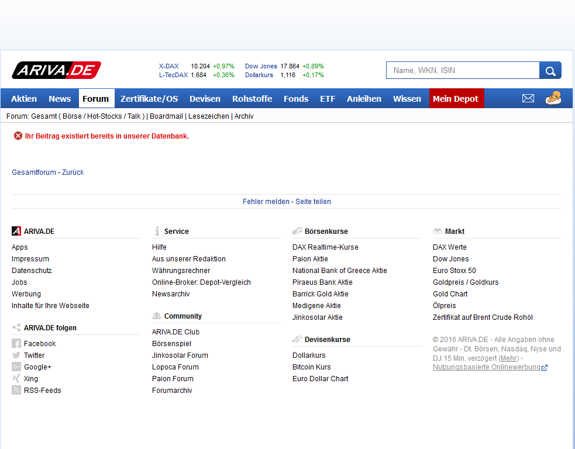Viewport: 575px width, 449px height.
Task: Open Barrick Gold Aktie link
Action: pos(320,294)
